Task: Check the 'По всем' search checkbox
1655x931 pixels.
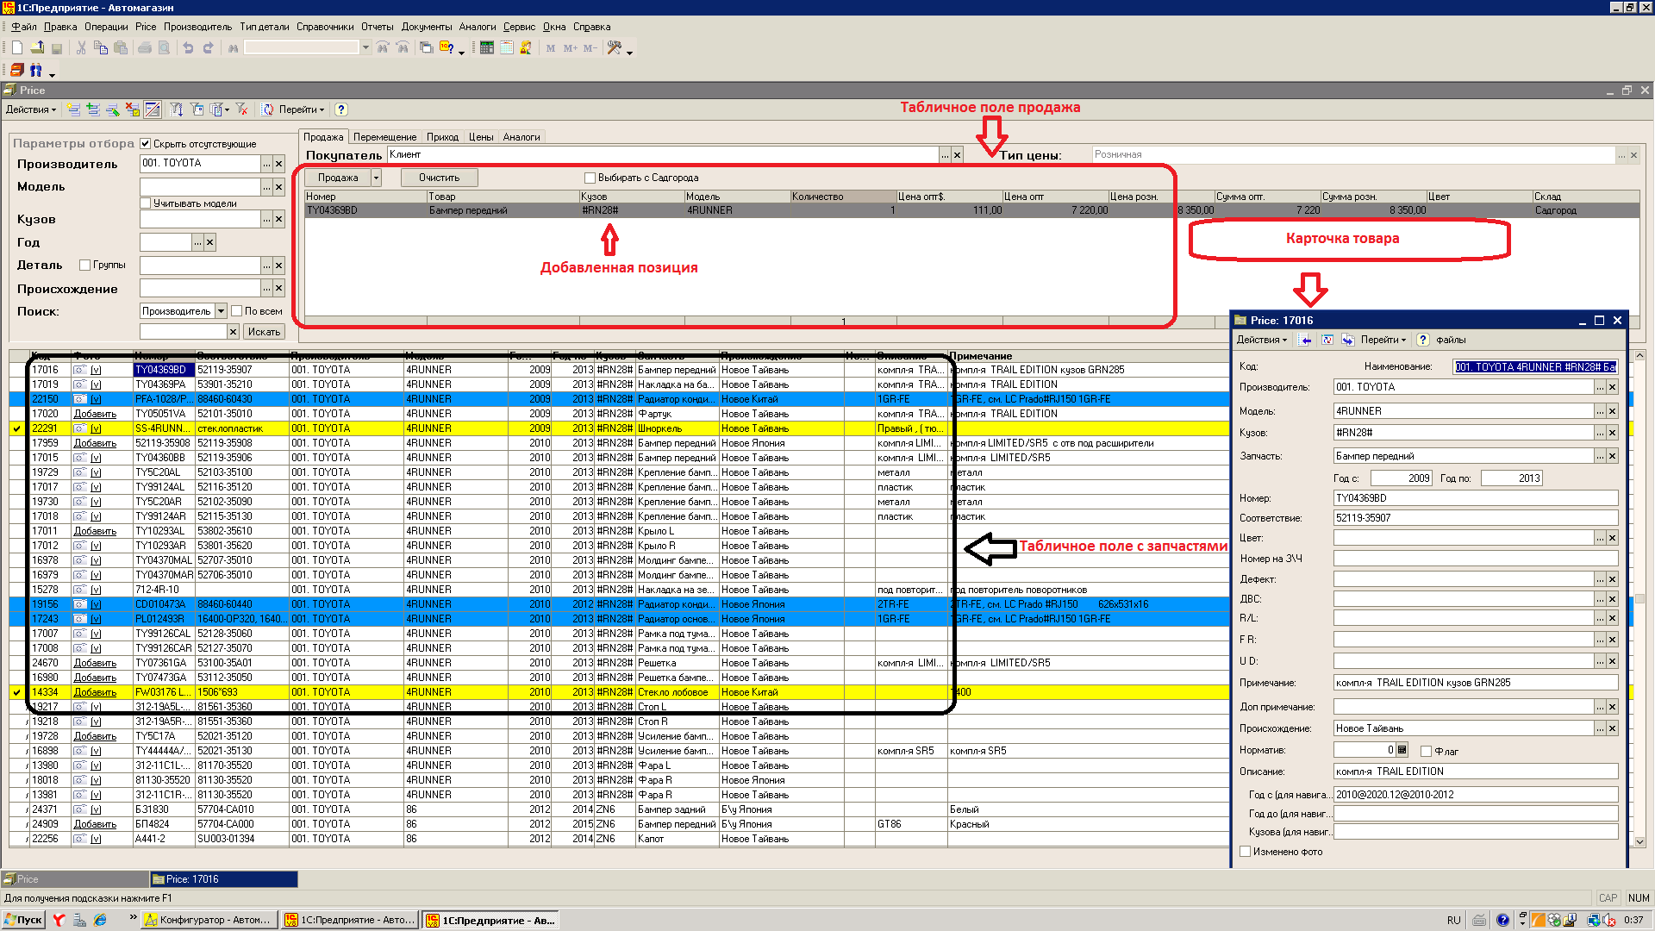Action: click(x=237, y=311)
